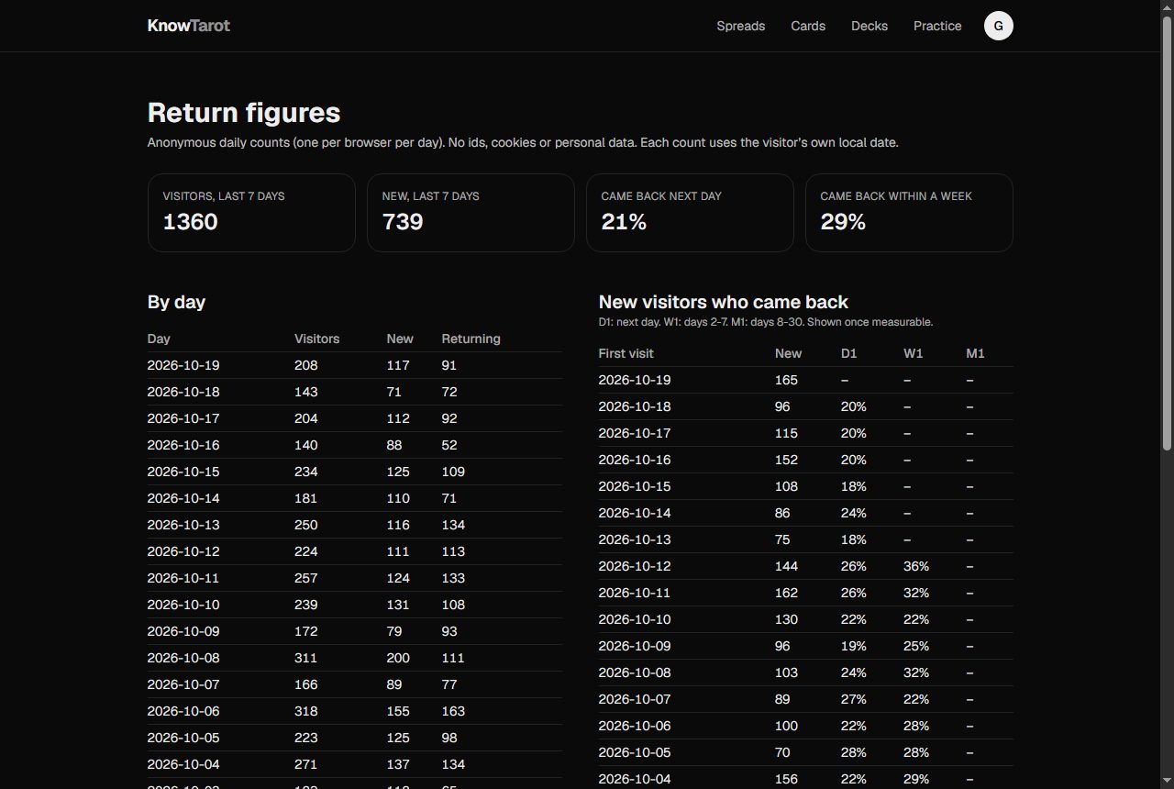Click the D1 column header

click(x=848, y=353)
